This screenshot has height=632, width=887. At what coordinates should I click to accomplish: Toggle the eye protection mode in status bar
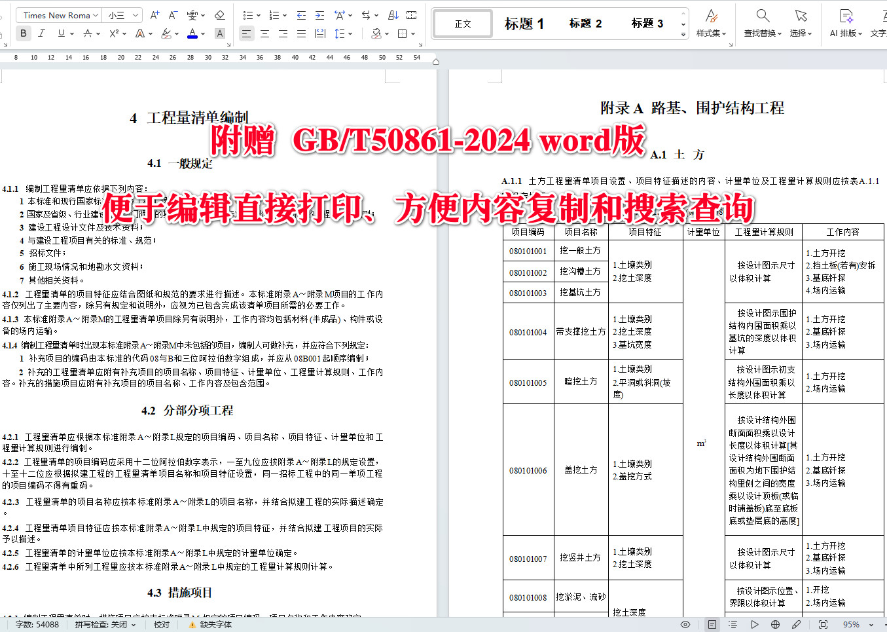(x=685, y=624)
